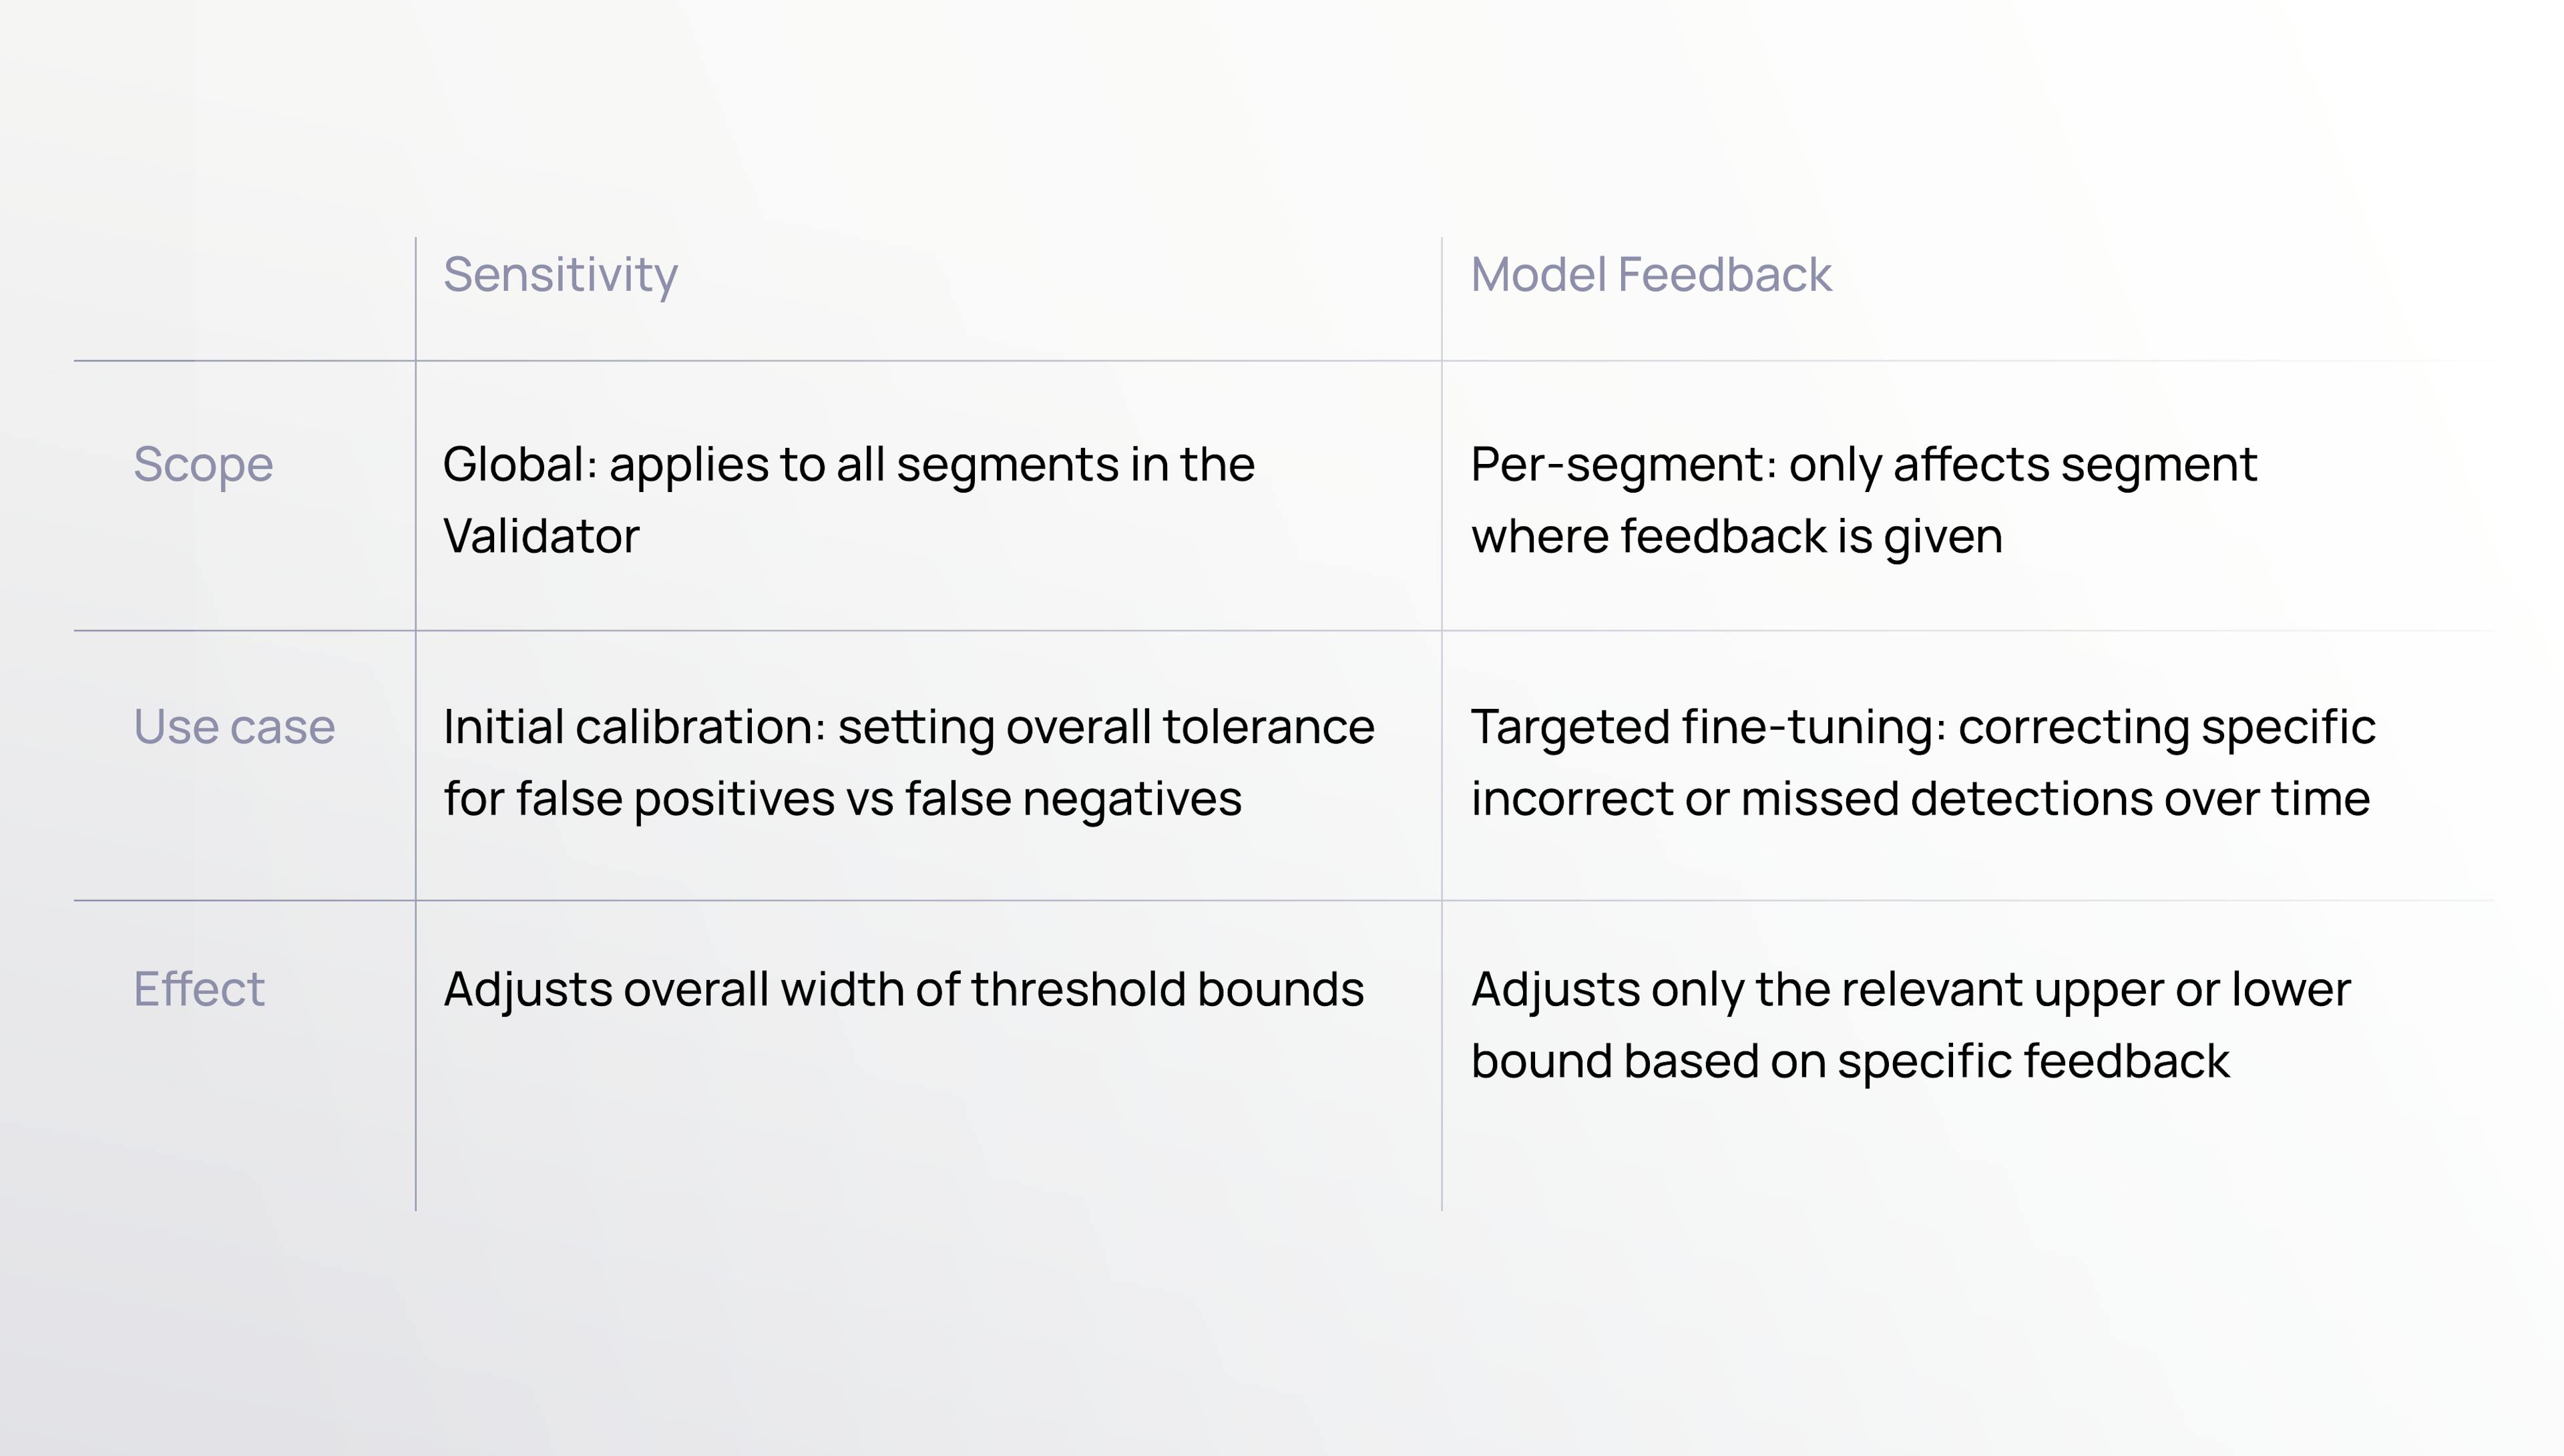Click the 'false negatives' text

[x=1073, y=799]
